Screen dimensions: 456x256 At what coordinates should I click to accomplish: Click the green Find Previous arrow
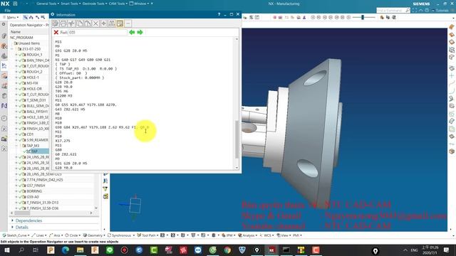132,32
